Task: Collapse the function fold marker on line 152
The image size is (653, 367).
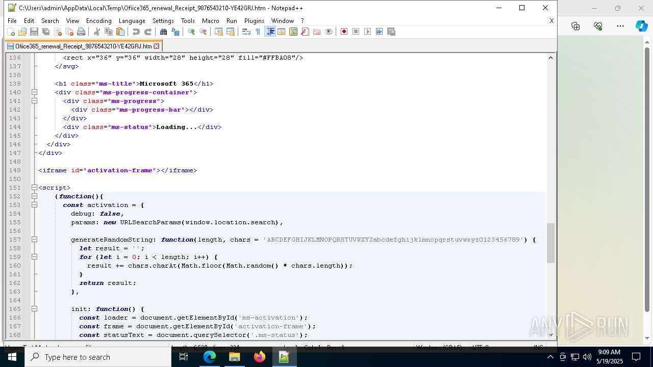Action: pyautogui.click(x=34, y=196)
